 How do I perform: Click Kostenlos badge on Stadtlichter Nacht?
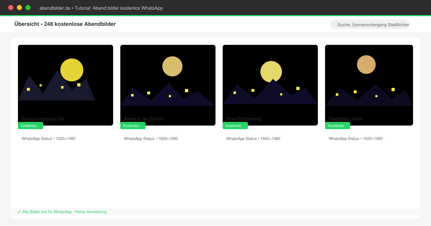pyautogui.click(x=338, y=126)
